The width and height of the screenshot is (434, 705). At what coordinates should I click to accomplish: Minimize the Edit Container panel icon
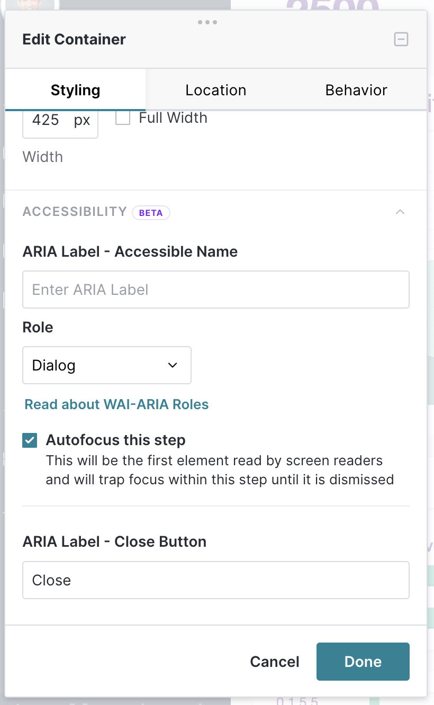pos(401,39)
